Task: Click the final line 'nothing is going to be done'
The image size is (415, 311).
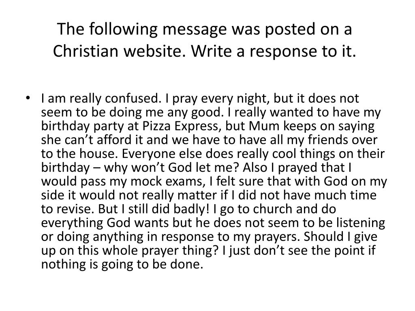Action: pos(122,265)
